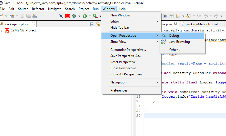Choose Other... in perspective submenu
The height and width of the screenshot is (136, 226).
click(182, 50)
